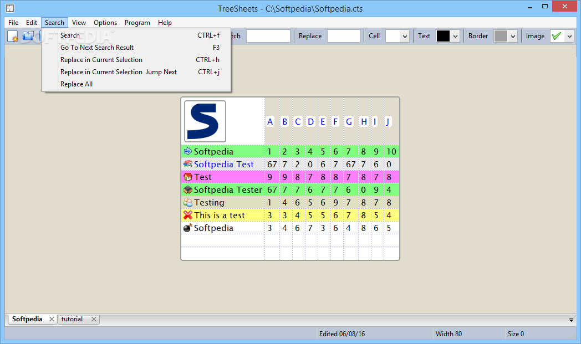Click the books icon beside Softpedia Test
Viewport: 581px width, 344px height.
(x=188, y=163)
